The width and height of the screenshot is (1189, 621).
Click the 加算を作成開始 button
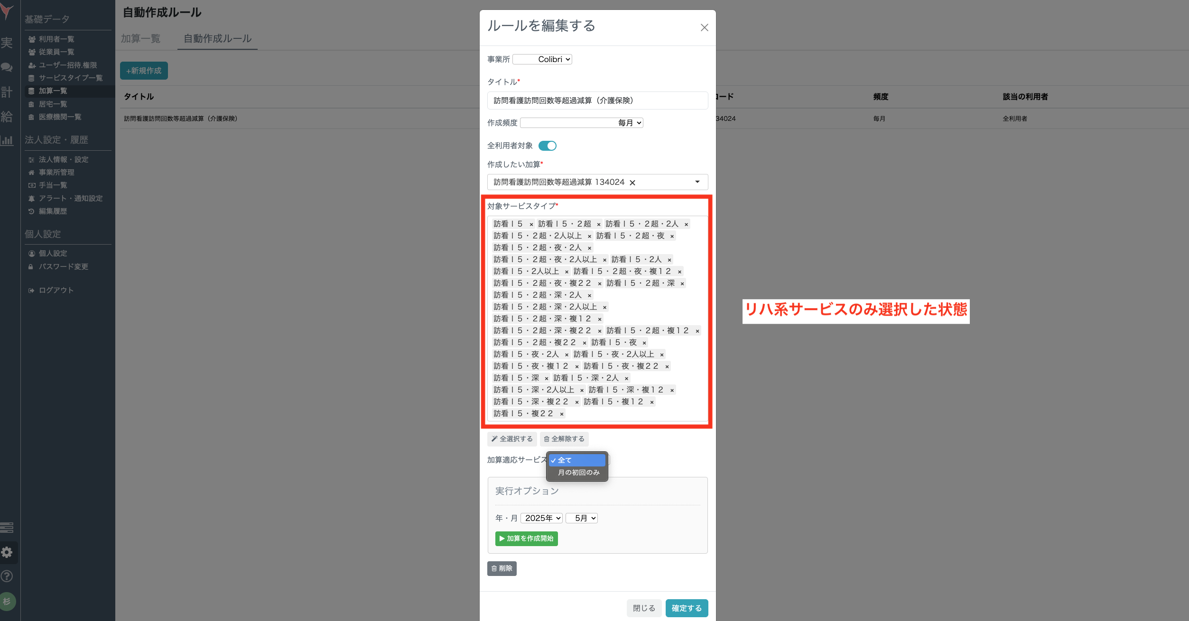[x=526, y=539]
